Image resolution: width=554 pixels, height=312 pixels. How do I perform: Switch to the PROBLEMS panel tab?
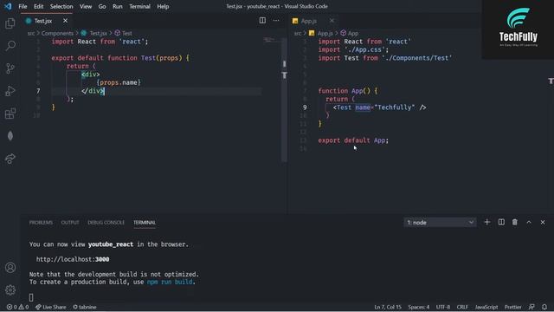point(41,223)
